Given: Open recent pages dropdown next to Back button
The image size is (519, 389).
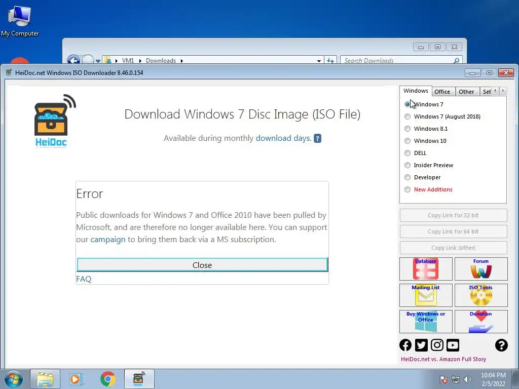Looking at the screenshot, I should tap(98, 61).
